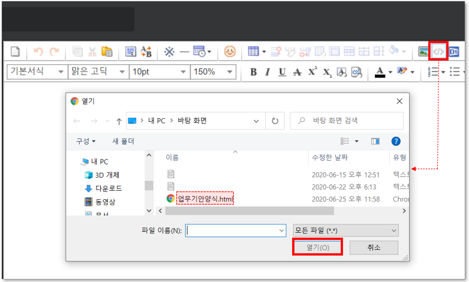Click the 취소 button
469x282 pixels.
click(x=374, y=247)
